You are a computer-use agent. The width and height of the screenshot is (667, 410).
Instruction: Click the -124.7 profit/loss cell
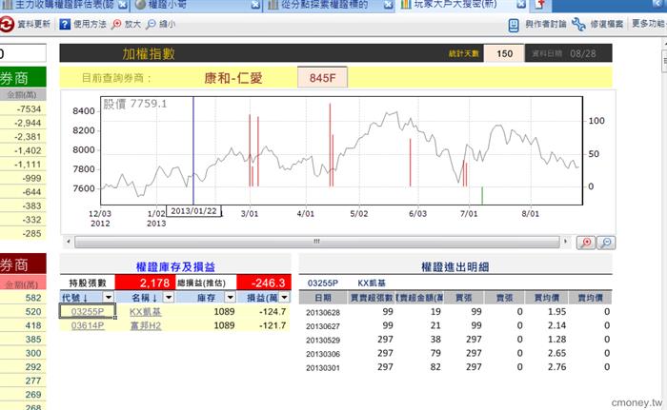point(264,311)
